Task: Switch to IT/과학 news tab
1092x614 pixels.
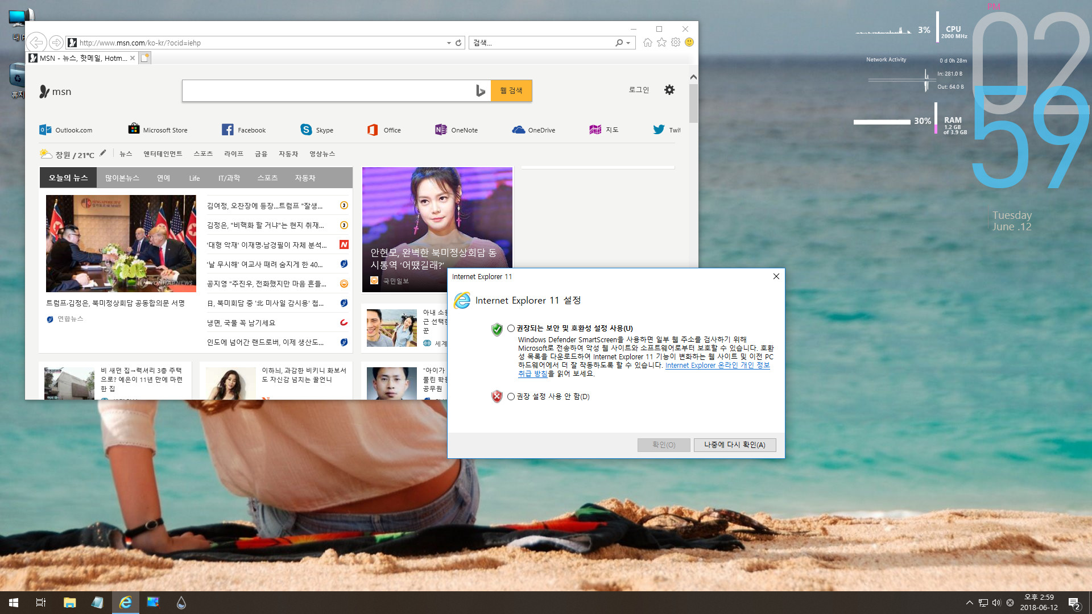Action: (229, 178)
